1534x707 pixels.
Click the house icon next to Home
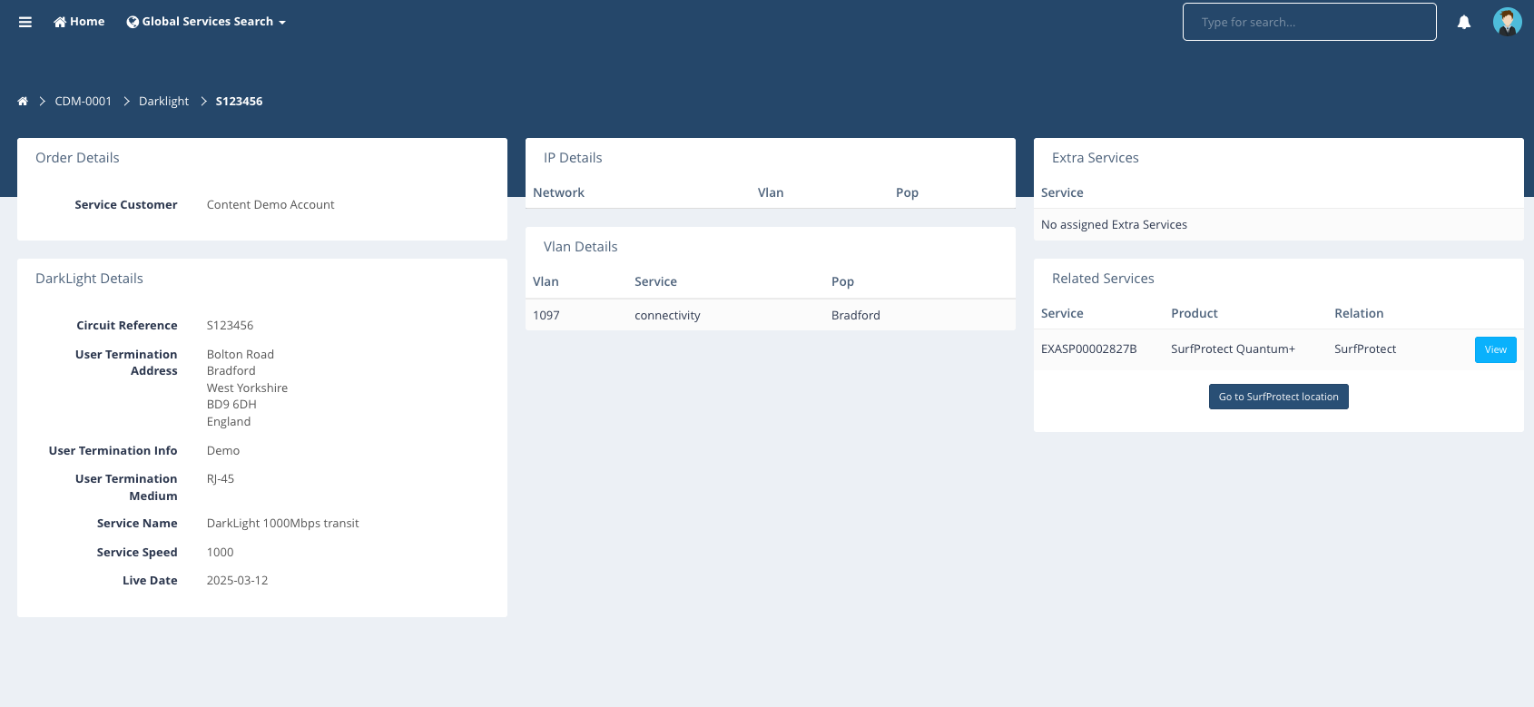coord(60,22)
